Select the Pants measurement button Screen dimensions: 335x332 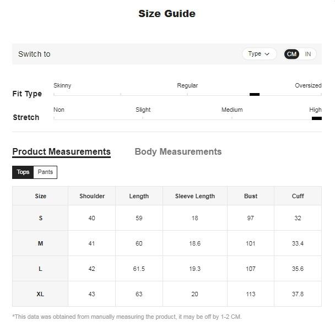[45, 172]
